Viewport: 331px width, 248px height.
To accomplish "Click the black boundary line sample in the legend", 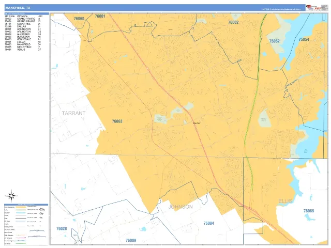I will click(21, 219).
